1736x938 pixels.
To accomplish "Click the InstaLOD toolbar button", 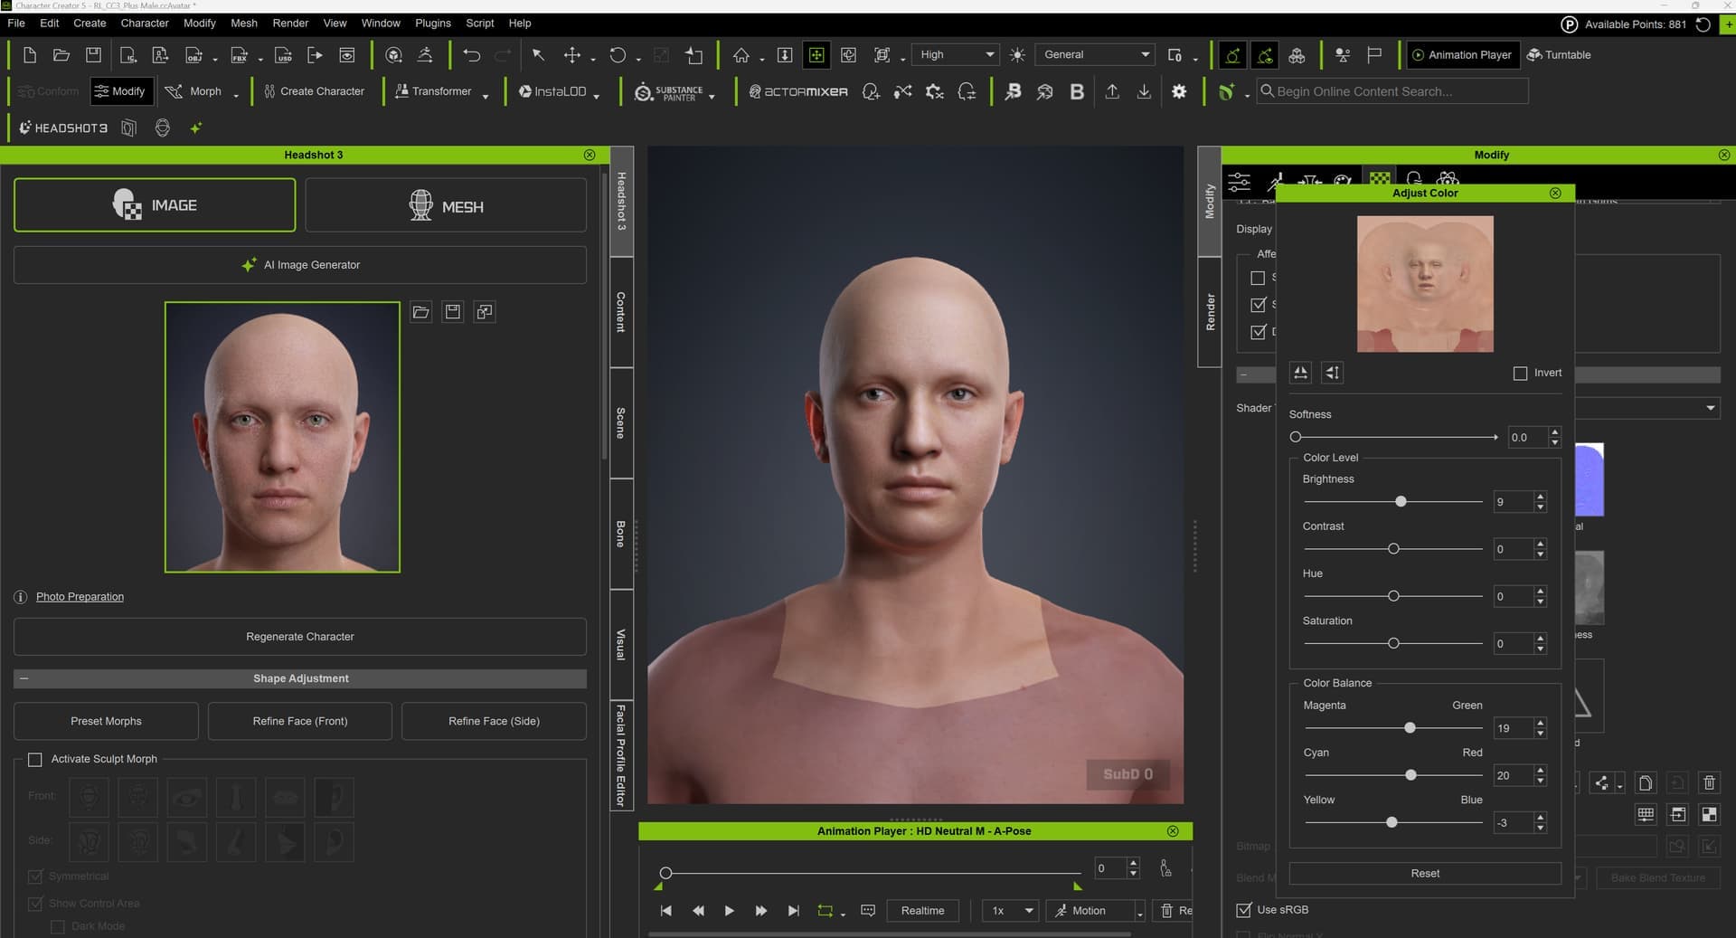I will [x=558, y=92].
